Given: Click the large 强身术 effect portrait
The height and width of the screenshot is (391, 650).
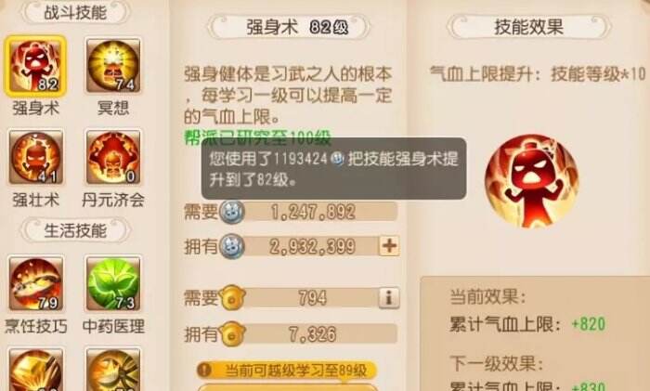Looking at the screenshot, I should click(x=532, y=181).
